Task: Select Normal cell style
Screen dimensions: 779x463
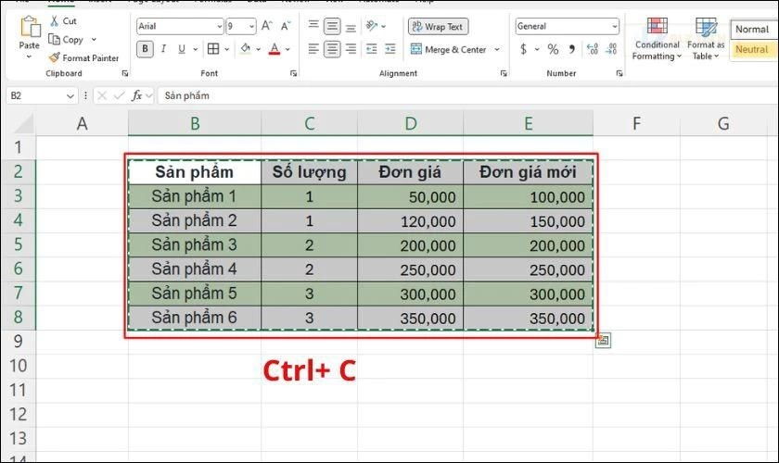Action: coord(754,30)
